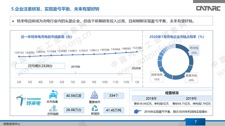Click the 月均增长2328台 callout box

click(40, 66)
